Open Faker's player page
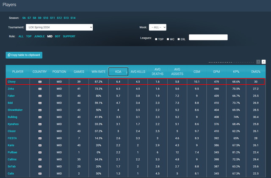Viewport: 271px width, 178px height. [x=11, y=96]
